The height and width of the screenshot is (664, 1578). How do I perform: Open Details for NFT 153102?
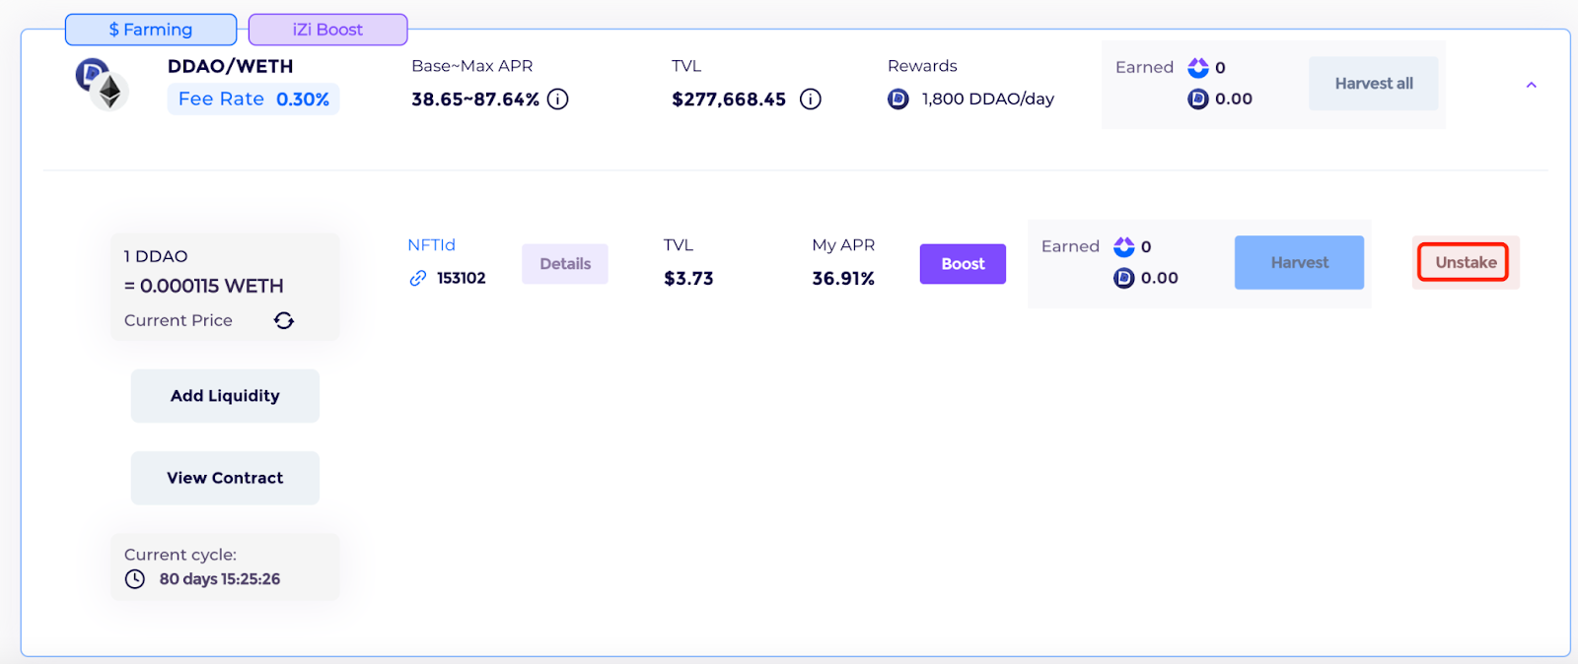click(x=565, y=264)
